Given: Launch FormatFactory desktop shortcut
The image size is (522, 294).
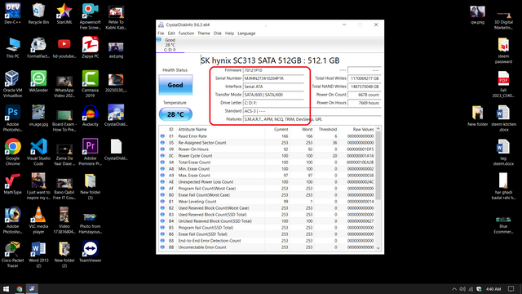Looking at the screenshot, I should click(x=38, y=47).
